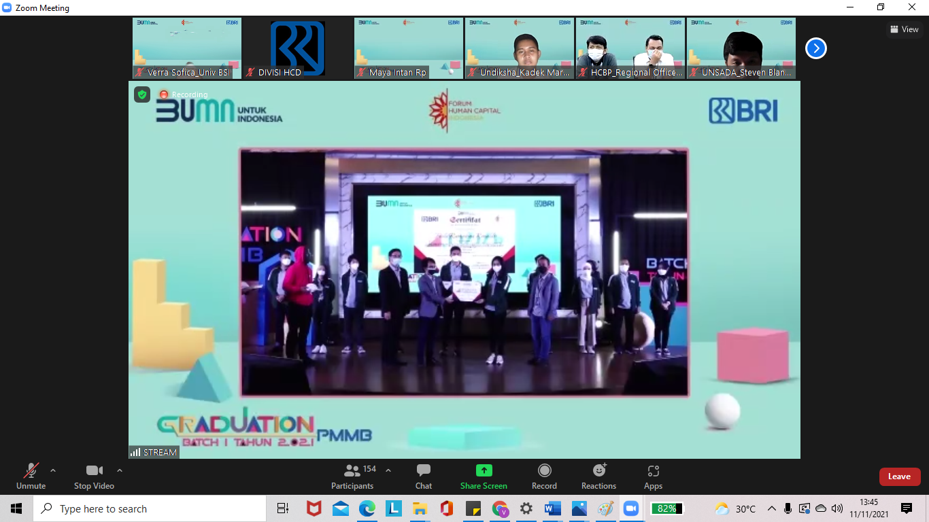Open Google Chrome from taskbar
The image size is (929, 522).
click(500, 508)
